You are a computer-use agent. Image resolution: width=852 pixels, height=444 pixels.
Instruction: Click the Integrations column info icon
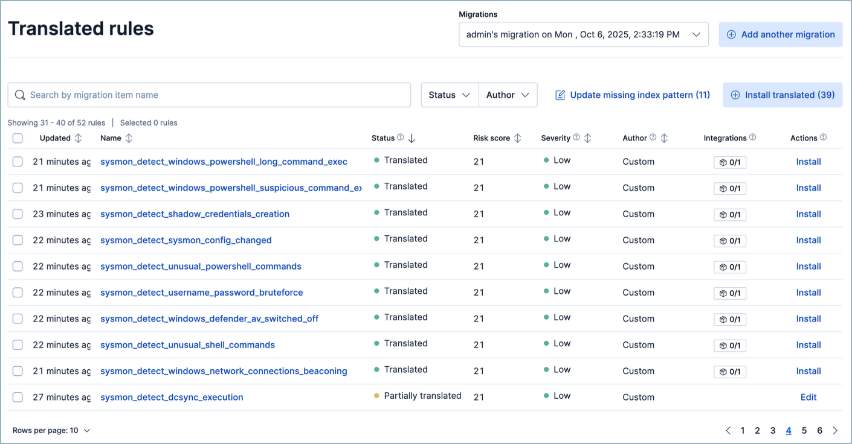[752, 138]
